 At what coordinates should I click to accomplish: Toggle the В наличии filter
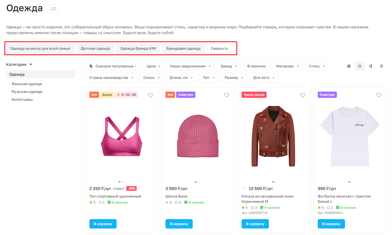pos(256,66)
